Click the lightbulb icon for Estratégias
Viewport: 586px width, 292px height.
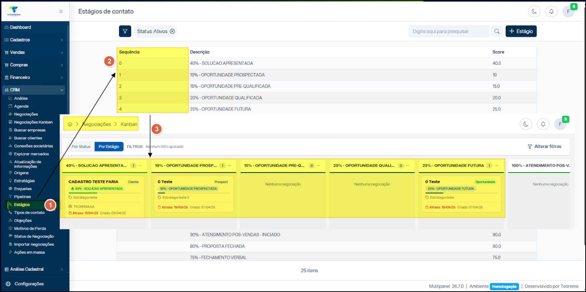pos(10,181)
